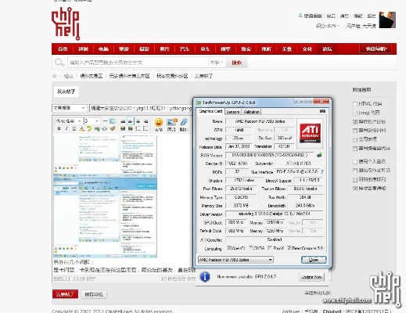Open the attachment paperclip tool
The image size is (406, 313).
184,124
